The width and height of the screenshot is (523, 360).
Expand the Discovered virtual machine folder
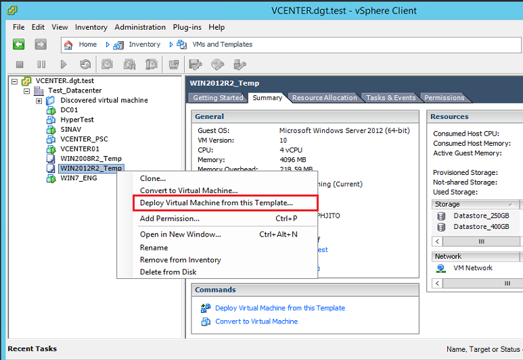39,101
